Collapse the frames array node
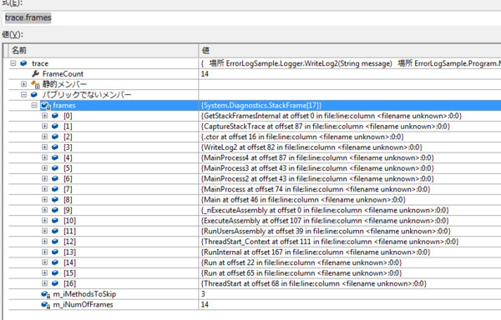 coord(34,105)
